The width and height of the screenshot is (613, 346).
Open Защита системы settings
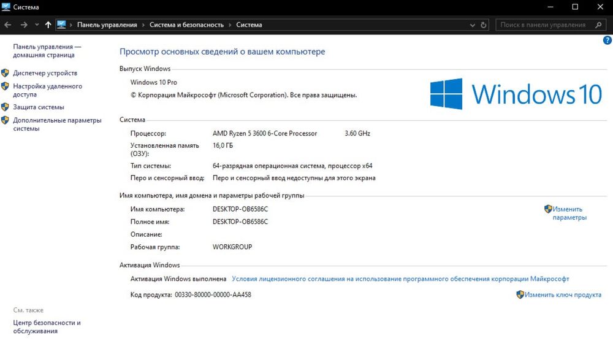point(38,107)
